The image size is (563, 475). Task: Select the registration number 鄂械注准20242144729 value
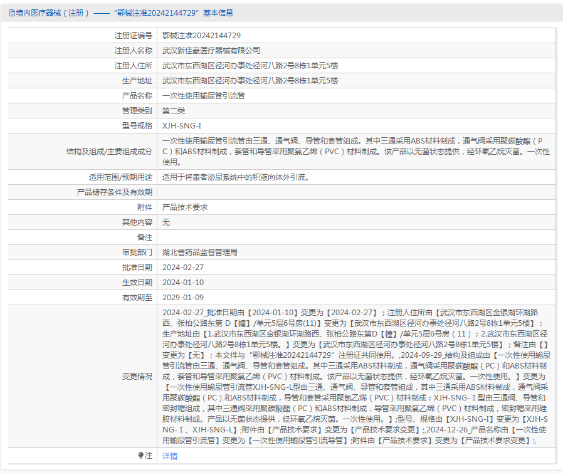(x=201, y=36)
